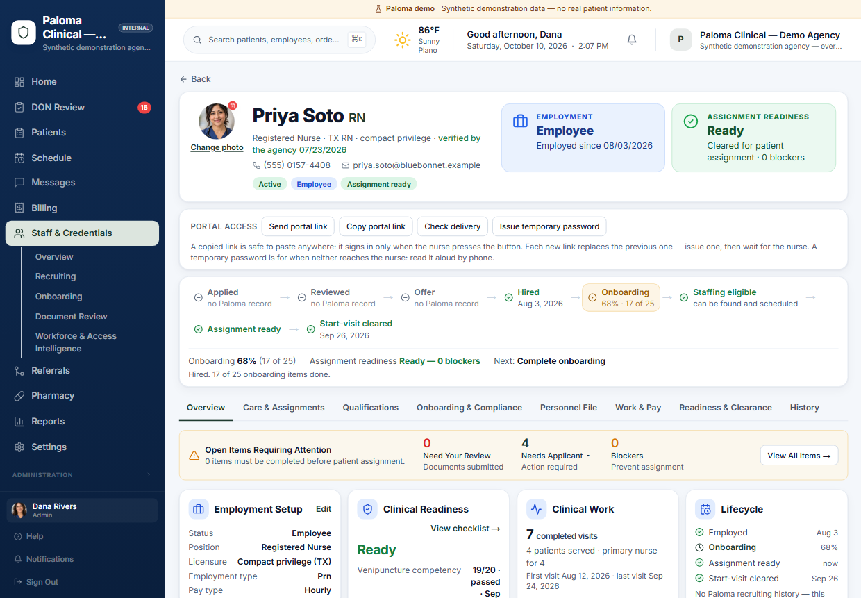
Task: Click the Lifecycle calendar icon
Action: coord(705,509)
